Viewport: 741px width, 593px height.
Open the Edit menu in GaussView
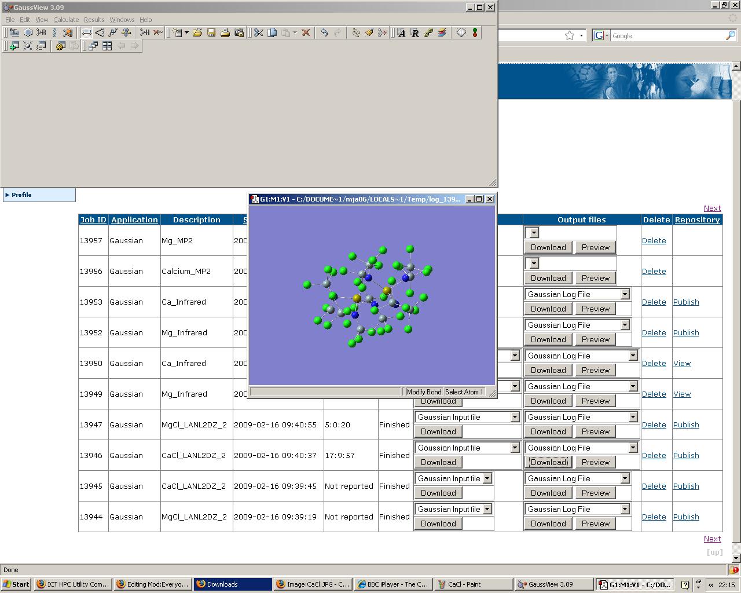(25, 20)
